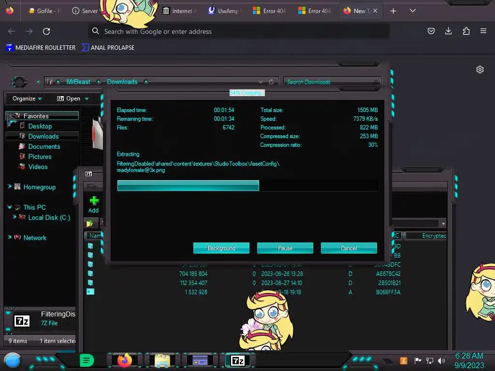Collapse the This PC tree node arrow

click(x=10, y=207)
